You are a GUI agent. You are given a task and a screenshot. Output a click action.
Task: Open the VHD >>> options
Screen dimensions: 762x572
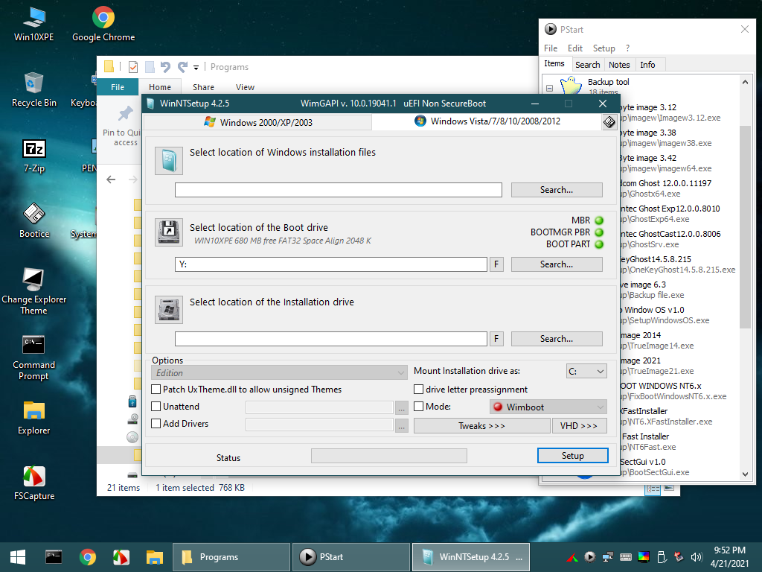(579, 425)
